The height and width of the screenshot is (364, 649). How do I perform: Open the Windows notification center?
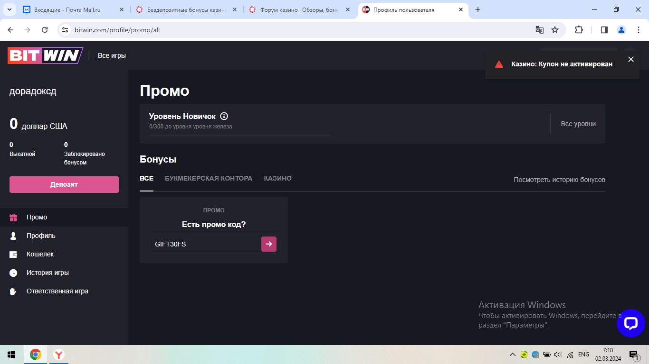coord(634,355)
